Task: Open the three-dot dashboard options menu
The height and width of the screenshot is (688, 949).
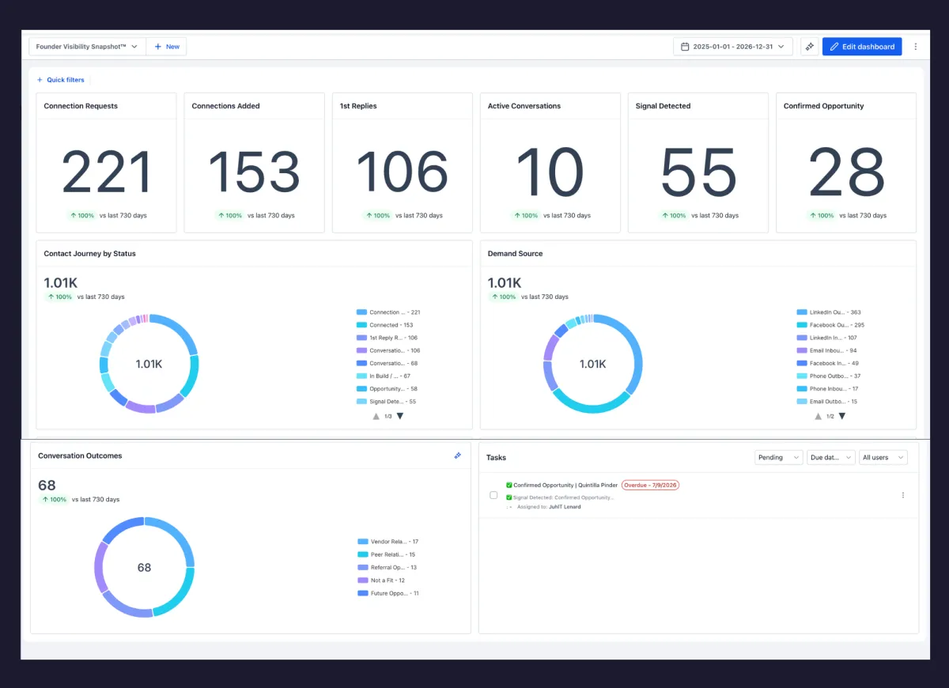Action: (916, 47)
